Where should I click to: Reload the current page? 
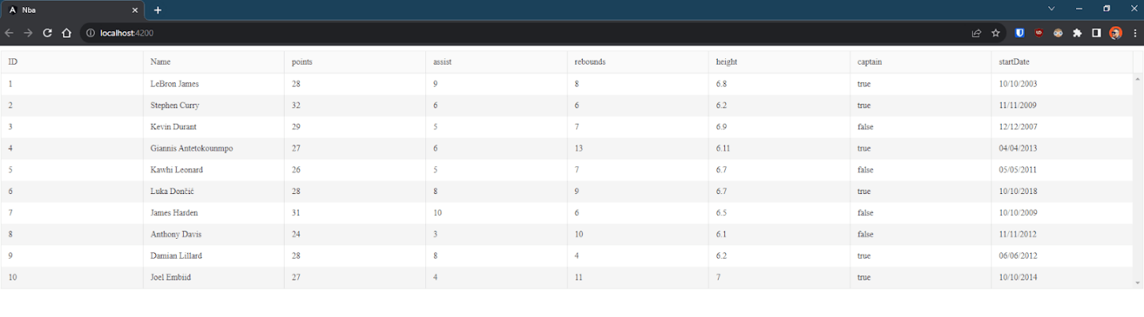[47, 33]
